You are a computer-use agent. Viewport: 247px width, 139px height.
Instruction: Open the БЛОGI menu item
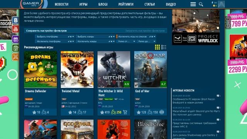pyautogui.click(x=103, y=4)
